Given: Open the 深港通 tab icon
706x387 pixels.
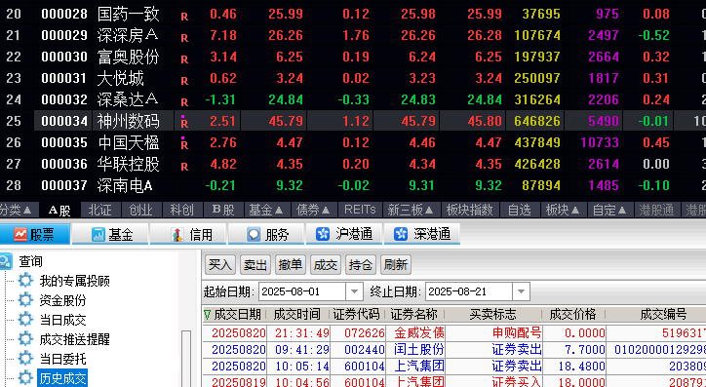Looking at the screenshot, I should pyautogui.click(x=400, y=234).
